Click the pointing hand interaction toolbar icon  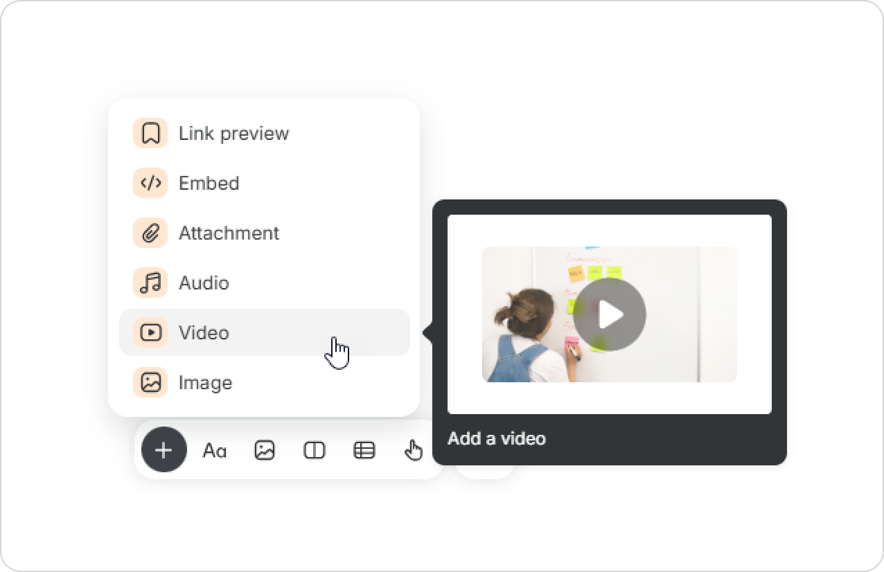tap(414, 451)
